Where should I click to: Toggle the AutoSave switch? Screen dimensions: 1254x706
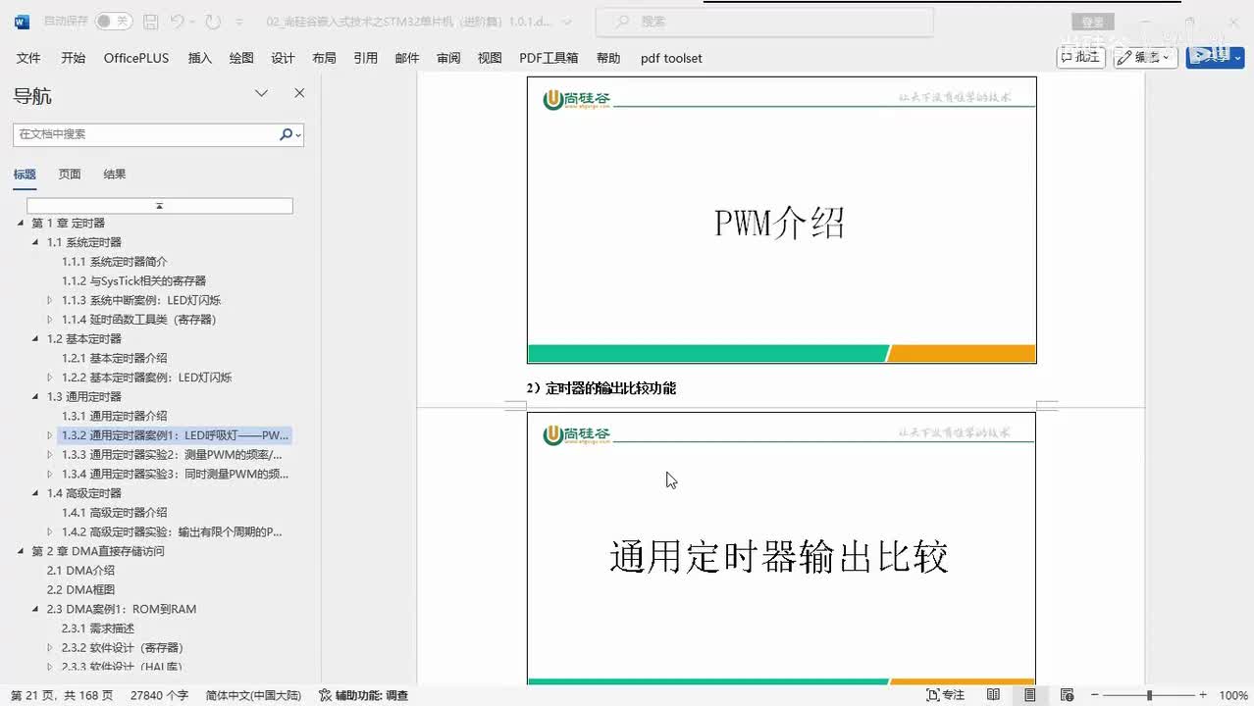(x=114, y=21)
